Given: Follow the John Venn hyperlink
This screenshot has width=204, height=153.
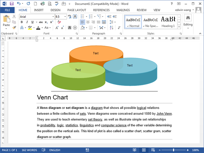Looking at the screenshot, I should point(164,114).
